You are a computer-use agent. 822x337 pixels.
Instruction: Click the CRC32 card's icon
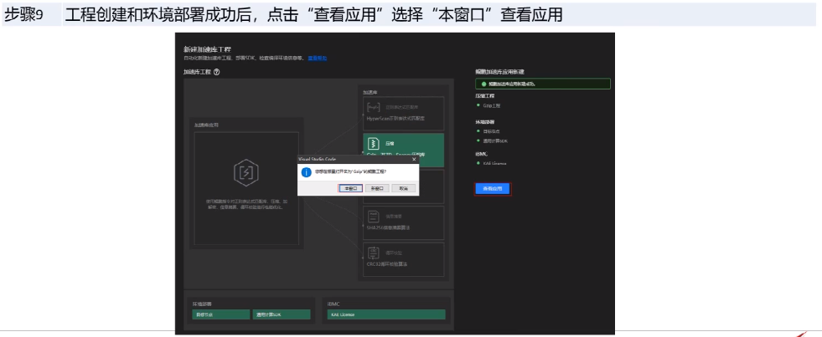coord(373,253)
